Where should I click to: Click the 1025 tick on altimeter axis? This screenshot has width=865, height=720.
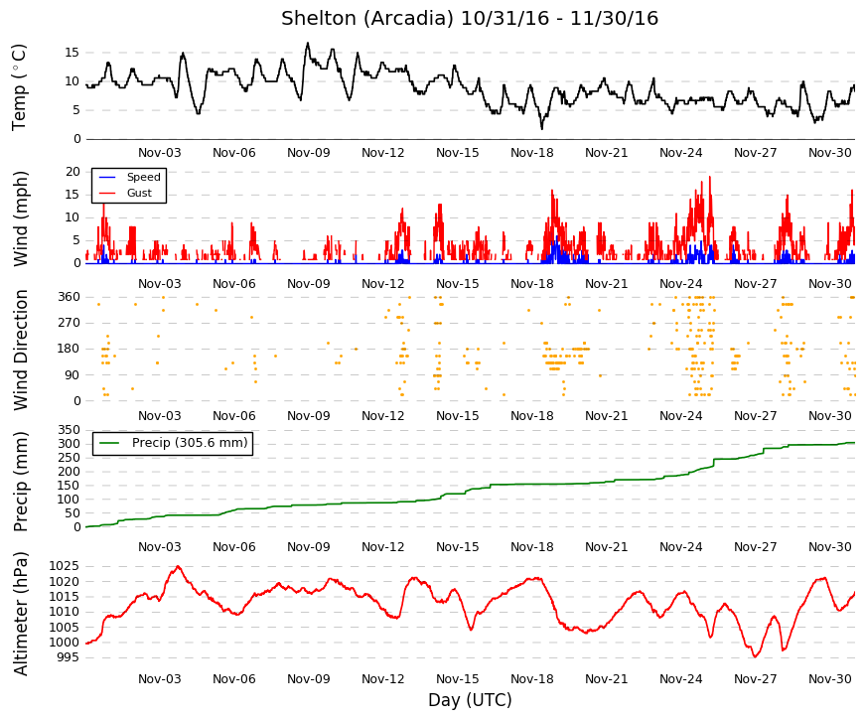(x=64, y=567)
